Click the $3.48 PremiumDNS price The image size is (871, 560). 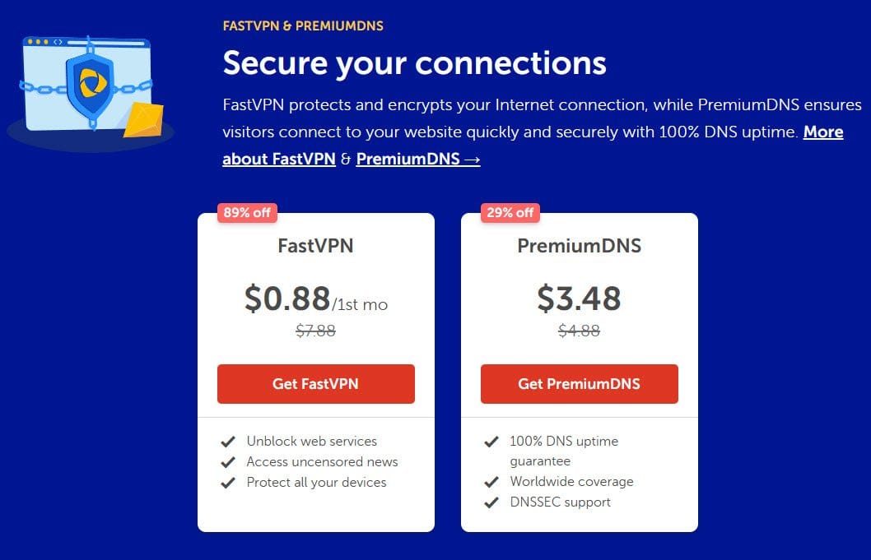(579, 299)
